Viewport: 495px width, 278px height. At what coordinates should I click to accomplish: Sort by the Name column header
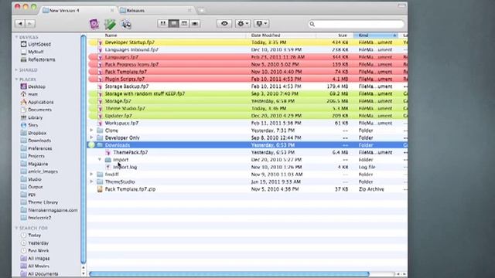click(167, 36)
